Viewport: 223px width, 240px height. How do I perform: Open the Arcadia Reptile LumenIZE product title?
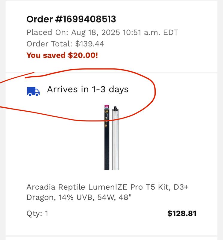pos(107,187)
